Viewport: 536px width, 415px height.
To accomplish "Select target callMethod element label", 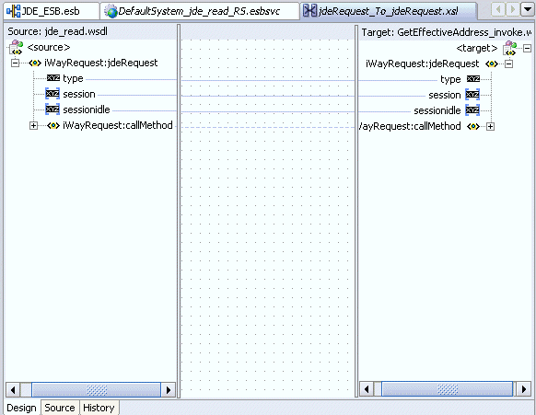I will tap(410, 126).
